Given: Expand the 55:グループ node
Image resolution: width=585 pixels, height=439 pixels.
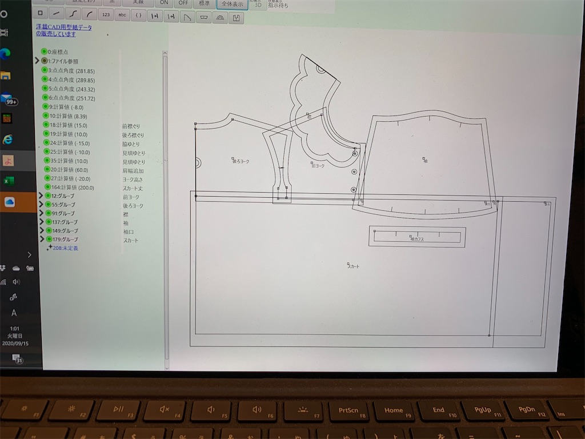Looking at the screenshot, I should (x=41, y=204).
